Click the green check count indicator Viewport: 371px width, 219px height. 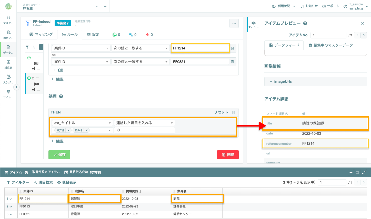point(116,35)
